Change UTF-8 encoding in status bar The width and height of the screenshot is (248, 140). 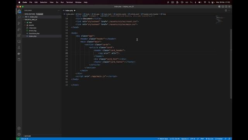193,139
